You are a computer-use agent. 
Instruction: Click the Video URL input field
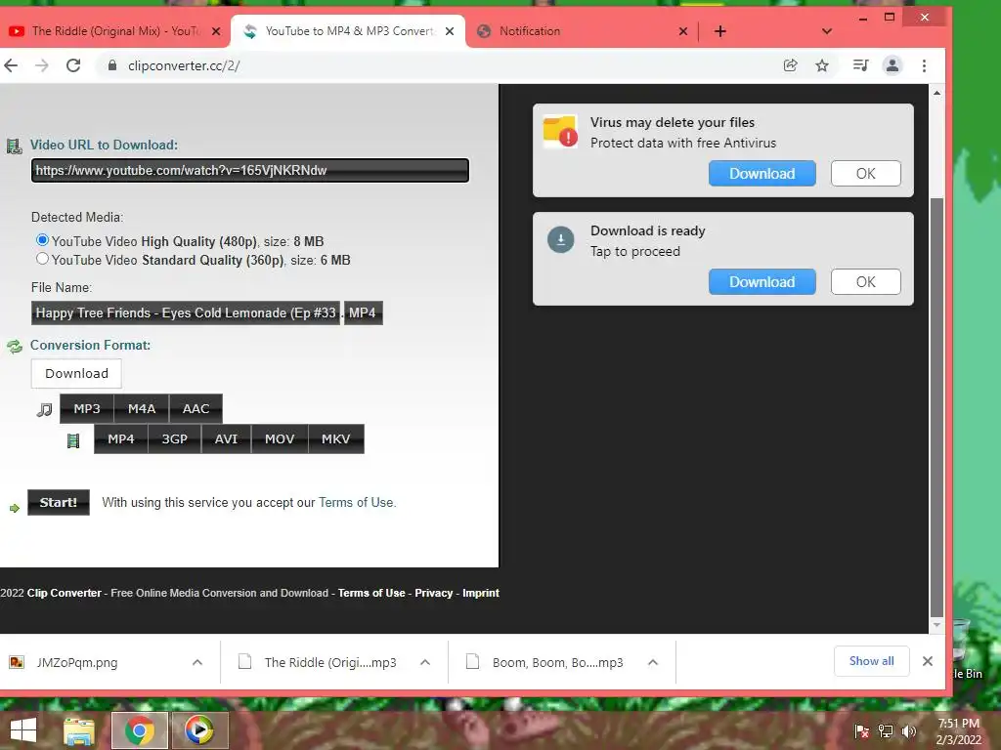(250, 170)
